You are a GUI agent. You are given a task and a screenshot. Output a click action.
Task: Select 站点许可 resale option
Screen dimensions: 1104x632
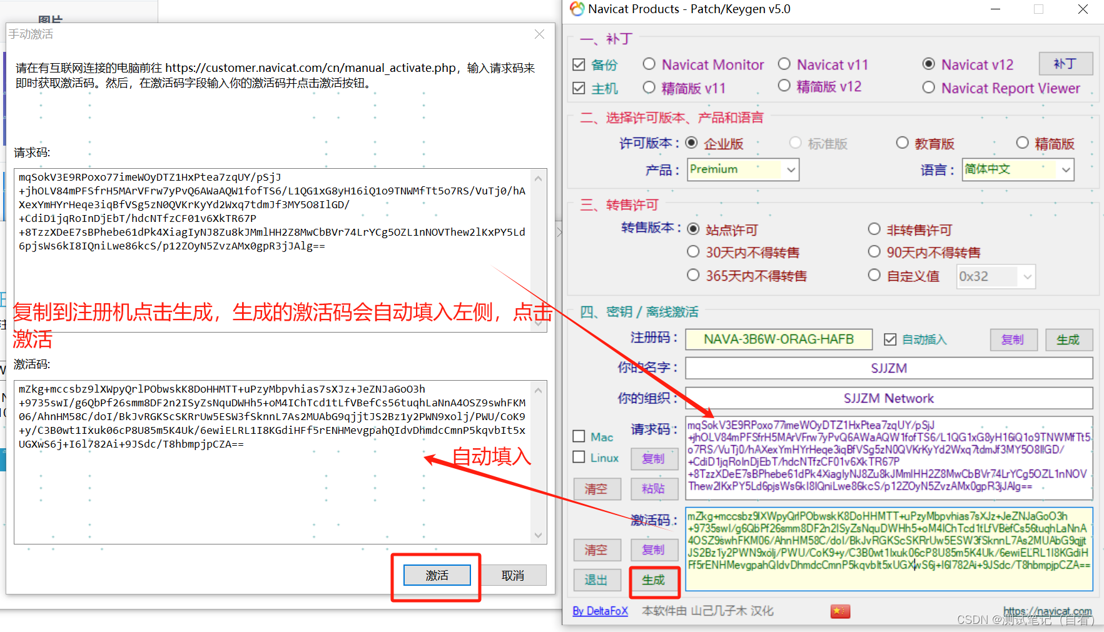click(x=693, y=229)
